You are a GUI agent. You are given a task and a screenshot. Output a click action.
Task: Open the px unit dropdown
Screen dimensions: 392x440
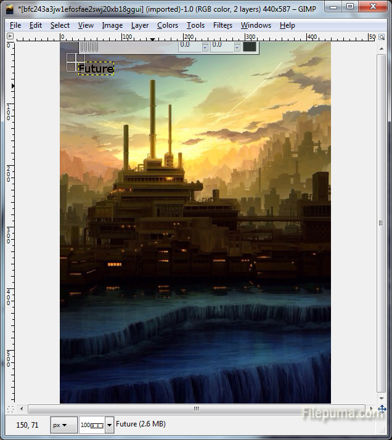[x=63, y=425]
